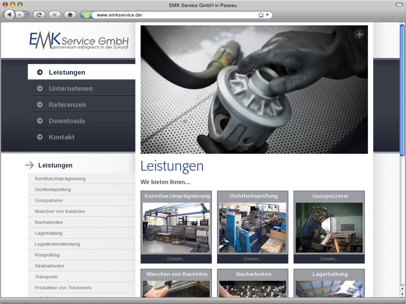Open the Leistungen main menu item
This screenshot has width=406, height=304.
(x=81, y=72)
